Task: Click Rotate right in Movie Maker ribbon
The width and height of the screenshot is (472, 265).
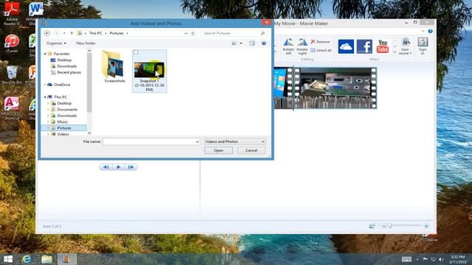Action: [302, 46]
